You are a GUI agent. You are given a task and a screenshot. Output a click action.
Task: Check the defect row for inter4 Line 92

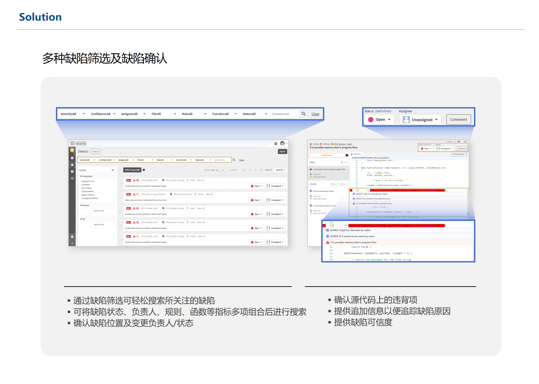click(x=120, y=183)
